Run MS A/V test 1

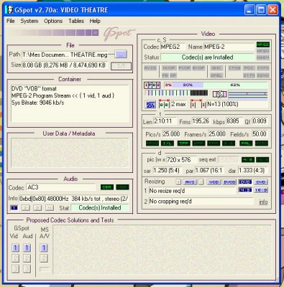(x=44, y=248)
